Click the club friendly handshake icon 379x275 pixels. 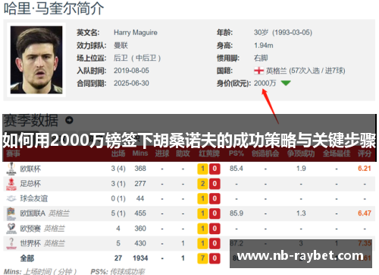tap(11, 198)
